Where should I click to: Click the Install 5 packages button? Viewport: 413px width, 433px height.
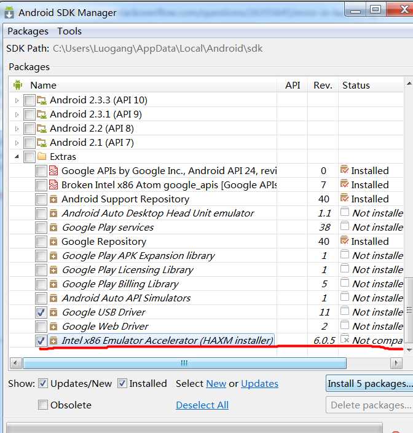(x=369, y=383)
